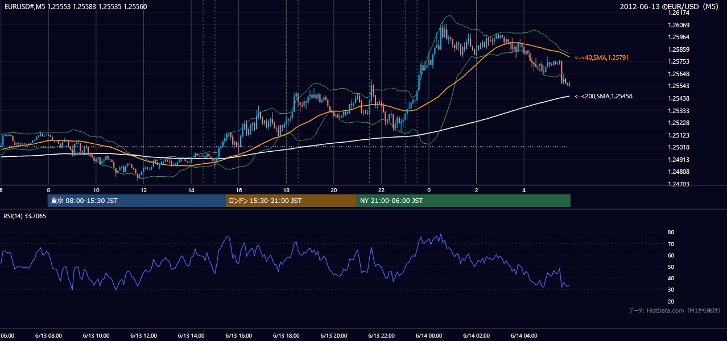Click the 6/13 20:00 bottom time label
This screenshot has width=727, height=341.
coord(334,335)
